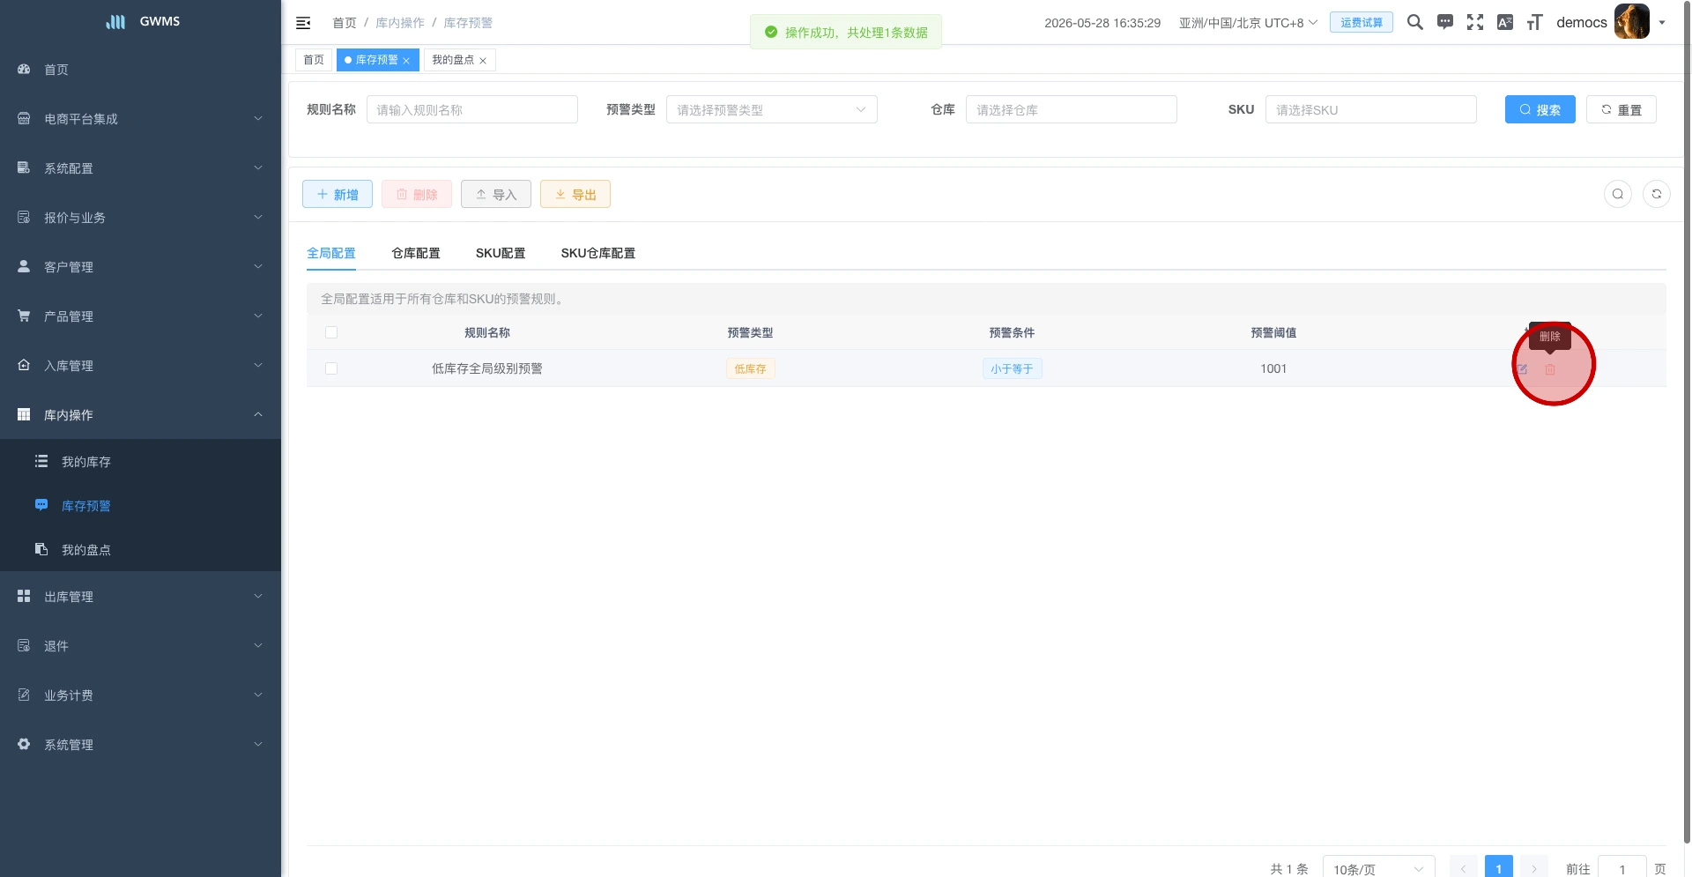
Task: Click the 导出 export button
Action: 575,194
